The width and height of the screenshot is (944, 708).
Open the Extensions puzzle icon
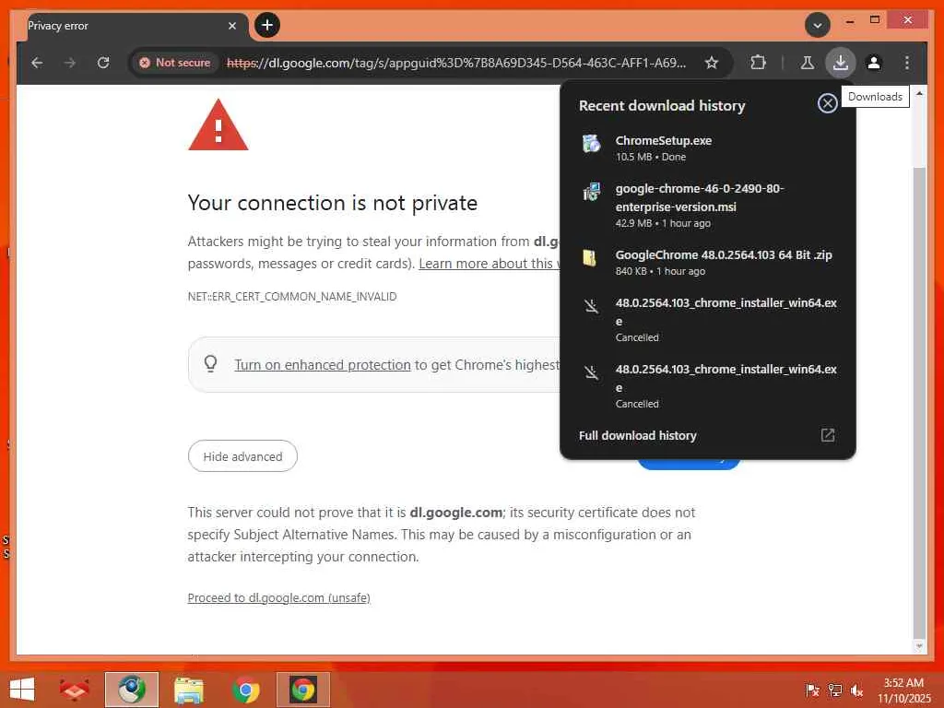point(758,63)
